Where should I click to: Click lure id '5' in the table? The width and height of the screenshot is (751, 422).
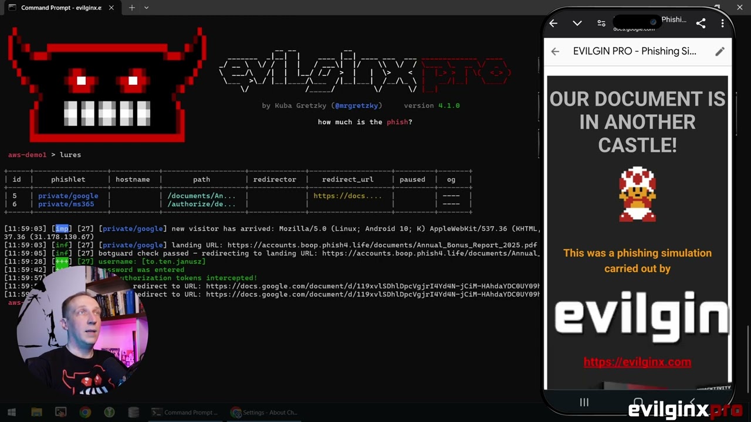[x=15, y=196]
